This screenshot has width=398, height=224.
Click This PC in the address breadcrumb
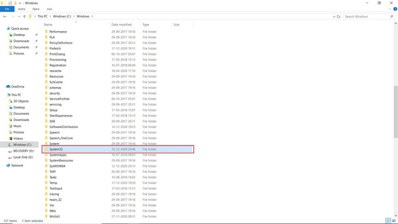click(42, 16)
